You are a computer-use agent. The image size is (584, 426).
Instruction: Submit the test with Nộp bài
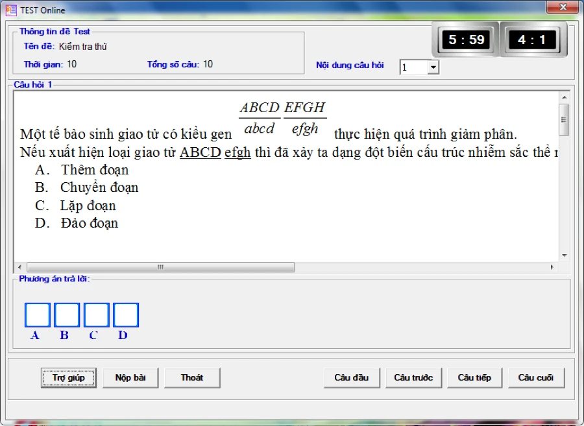click(130, 377)
